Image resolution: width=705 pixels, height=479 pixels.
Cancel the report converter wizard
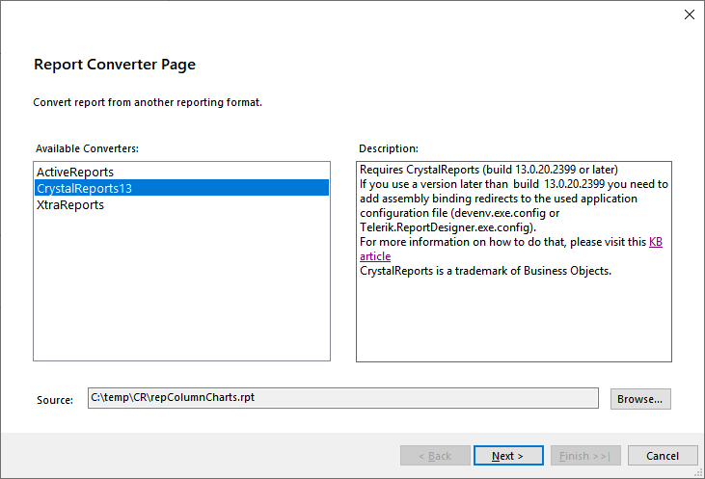[x=663, y=456]
